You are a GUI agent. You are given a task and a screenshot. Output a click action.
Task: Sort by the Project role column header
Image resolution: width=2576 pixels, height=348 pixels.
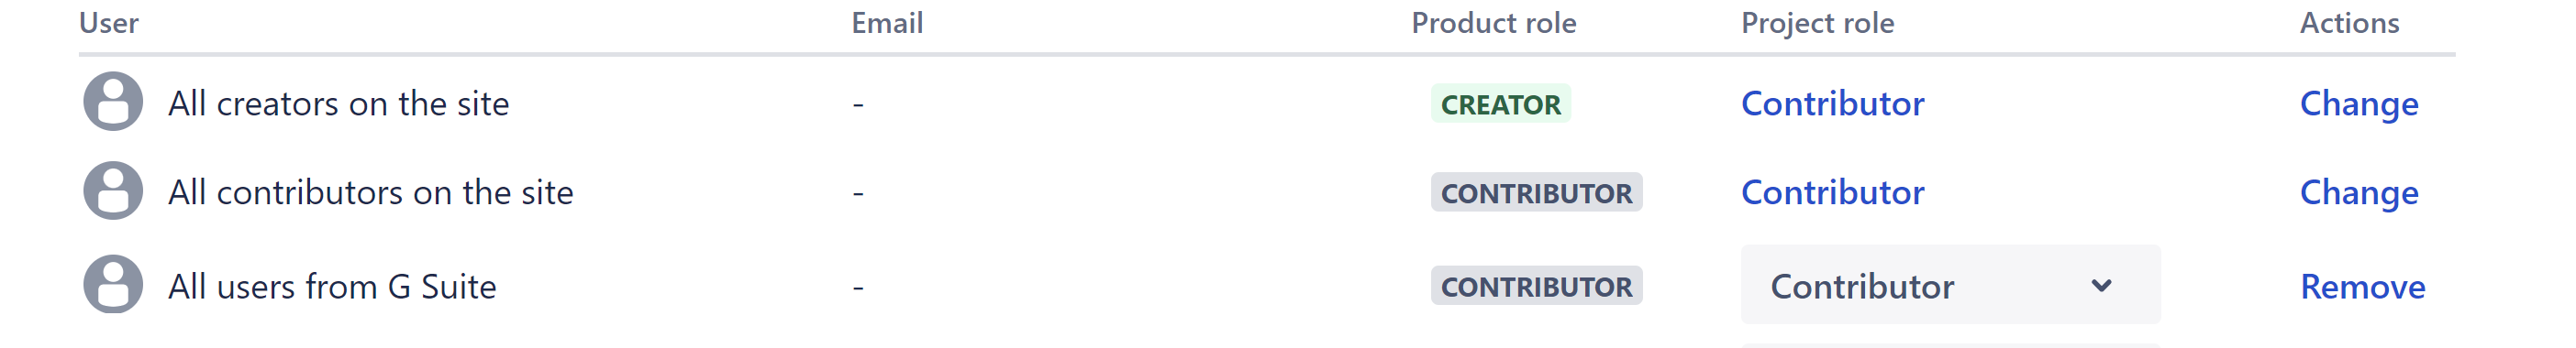tap(1817, 23)
